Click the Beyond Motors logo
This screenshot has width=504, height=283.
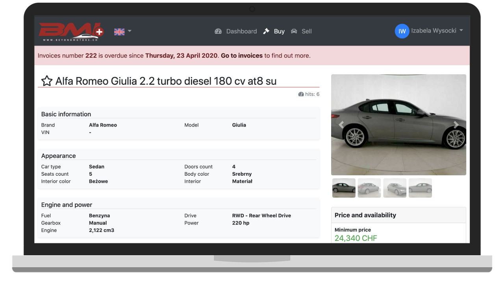coord(71,31)
